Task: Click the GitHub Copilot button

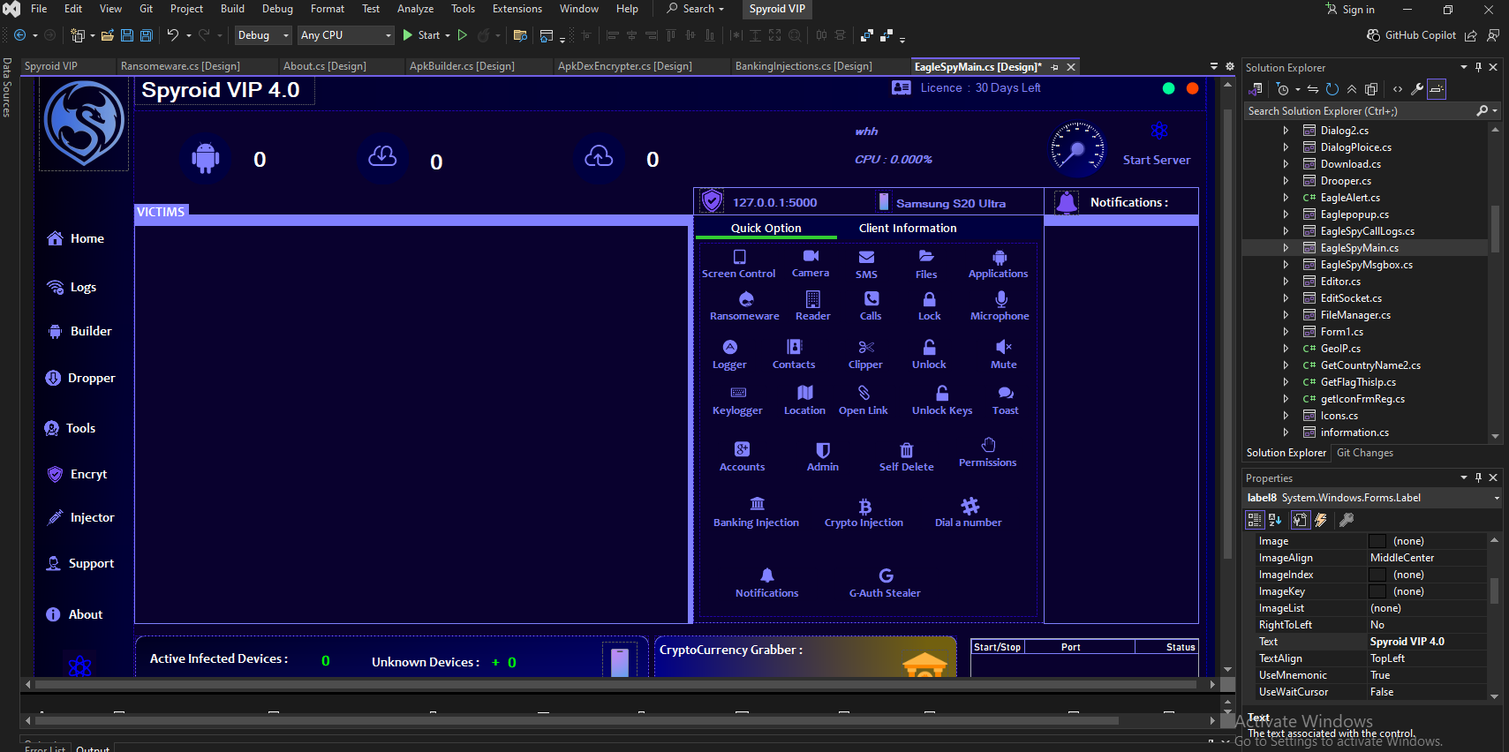Action: point(1411,35)
